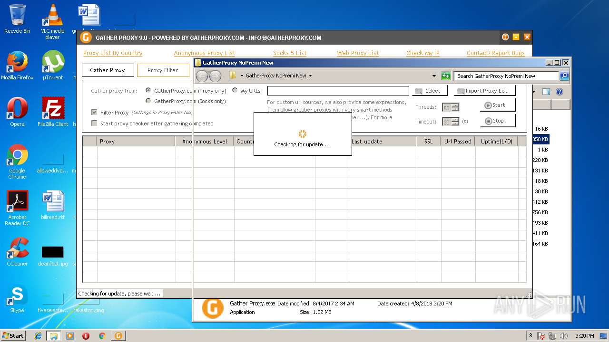
Task: Launch µTorrent desktop shortcut
Action: pos(52,66)
